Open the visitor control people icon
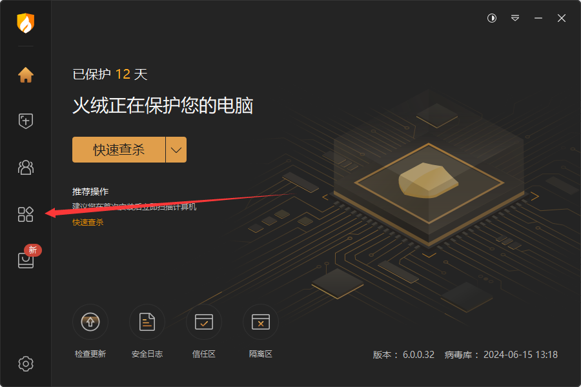 (x=26, y=168)
